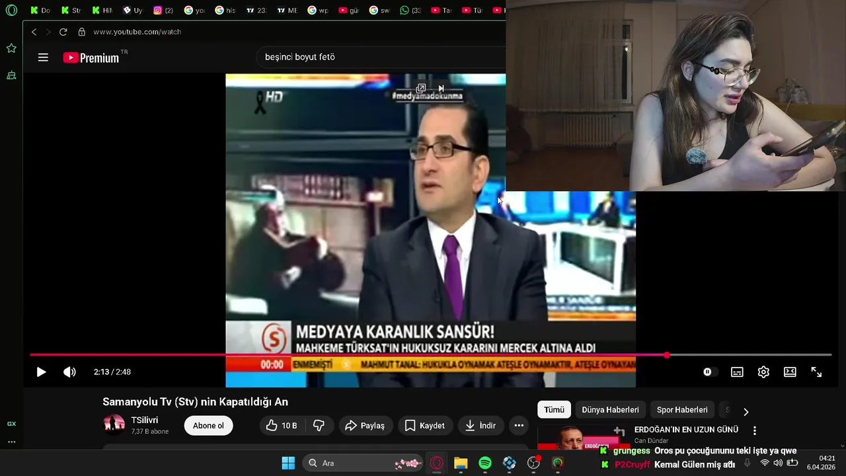
Task: Switch to the Kick 'Str' tab
Action: pyautogui.click(x=71, y=10)
